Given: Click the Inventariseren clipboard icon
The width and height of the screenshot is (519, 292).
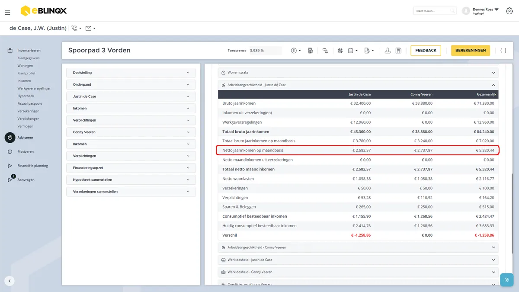Looking at the screenshot, I should (10, 51).
